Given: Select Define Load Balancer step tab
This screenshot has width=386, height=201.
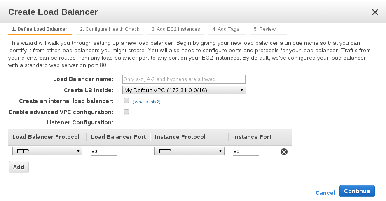Looking at the screenshot, I should pyautogui.click(x=40, y=29).
